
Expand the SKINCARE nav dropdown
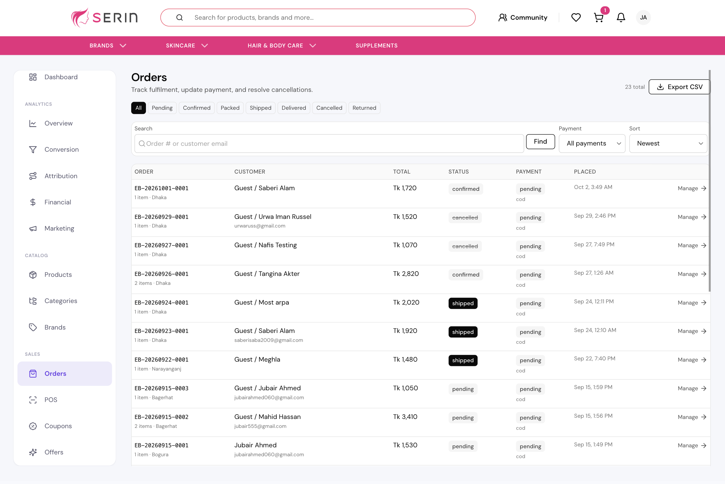click(x=187, y=46)
